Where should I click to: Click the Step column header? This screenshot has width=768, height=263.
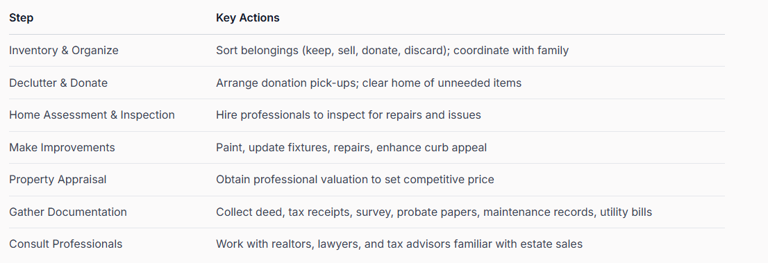coord(21,18)
